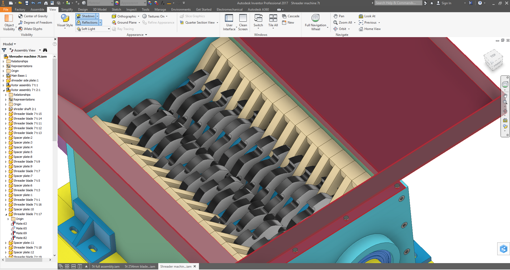Screen dimensions: 510x270
Task: Click the browser filter funnel icon
Action: pos(4,50)
